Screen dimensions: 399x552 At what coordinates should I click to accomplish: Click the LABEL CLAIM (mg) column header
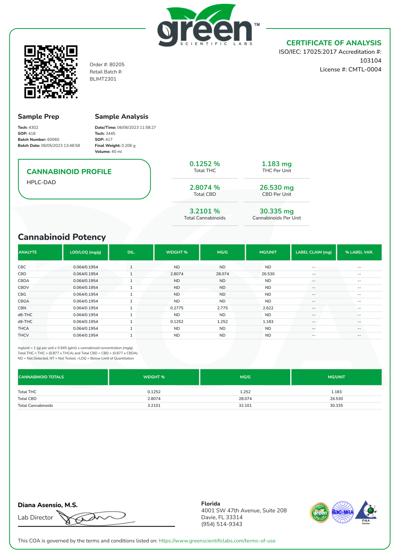pos(313,252)
